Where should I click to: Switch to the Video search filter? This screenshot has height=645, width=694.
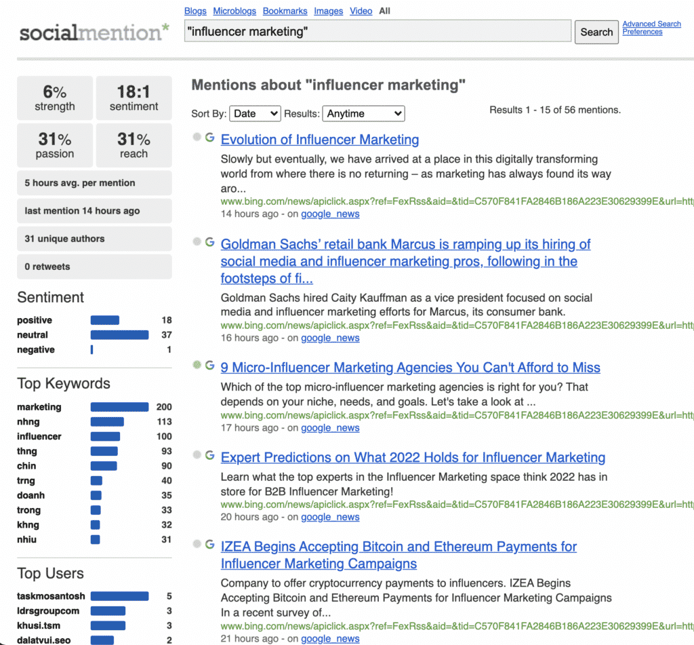pyautogui.click(x=361, y=11)
